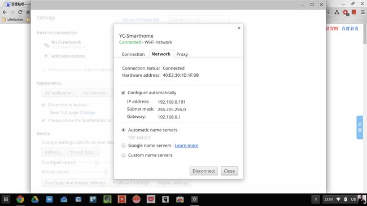Click the Close button in the dialog
The image size is (367, 206).
pyautogui.click(x=229, y=171)
